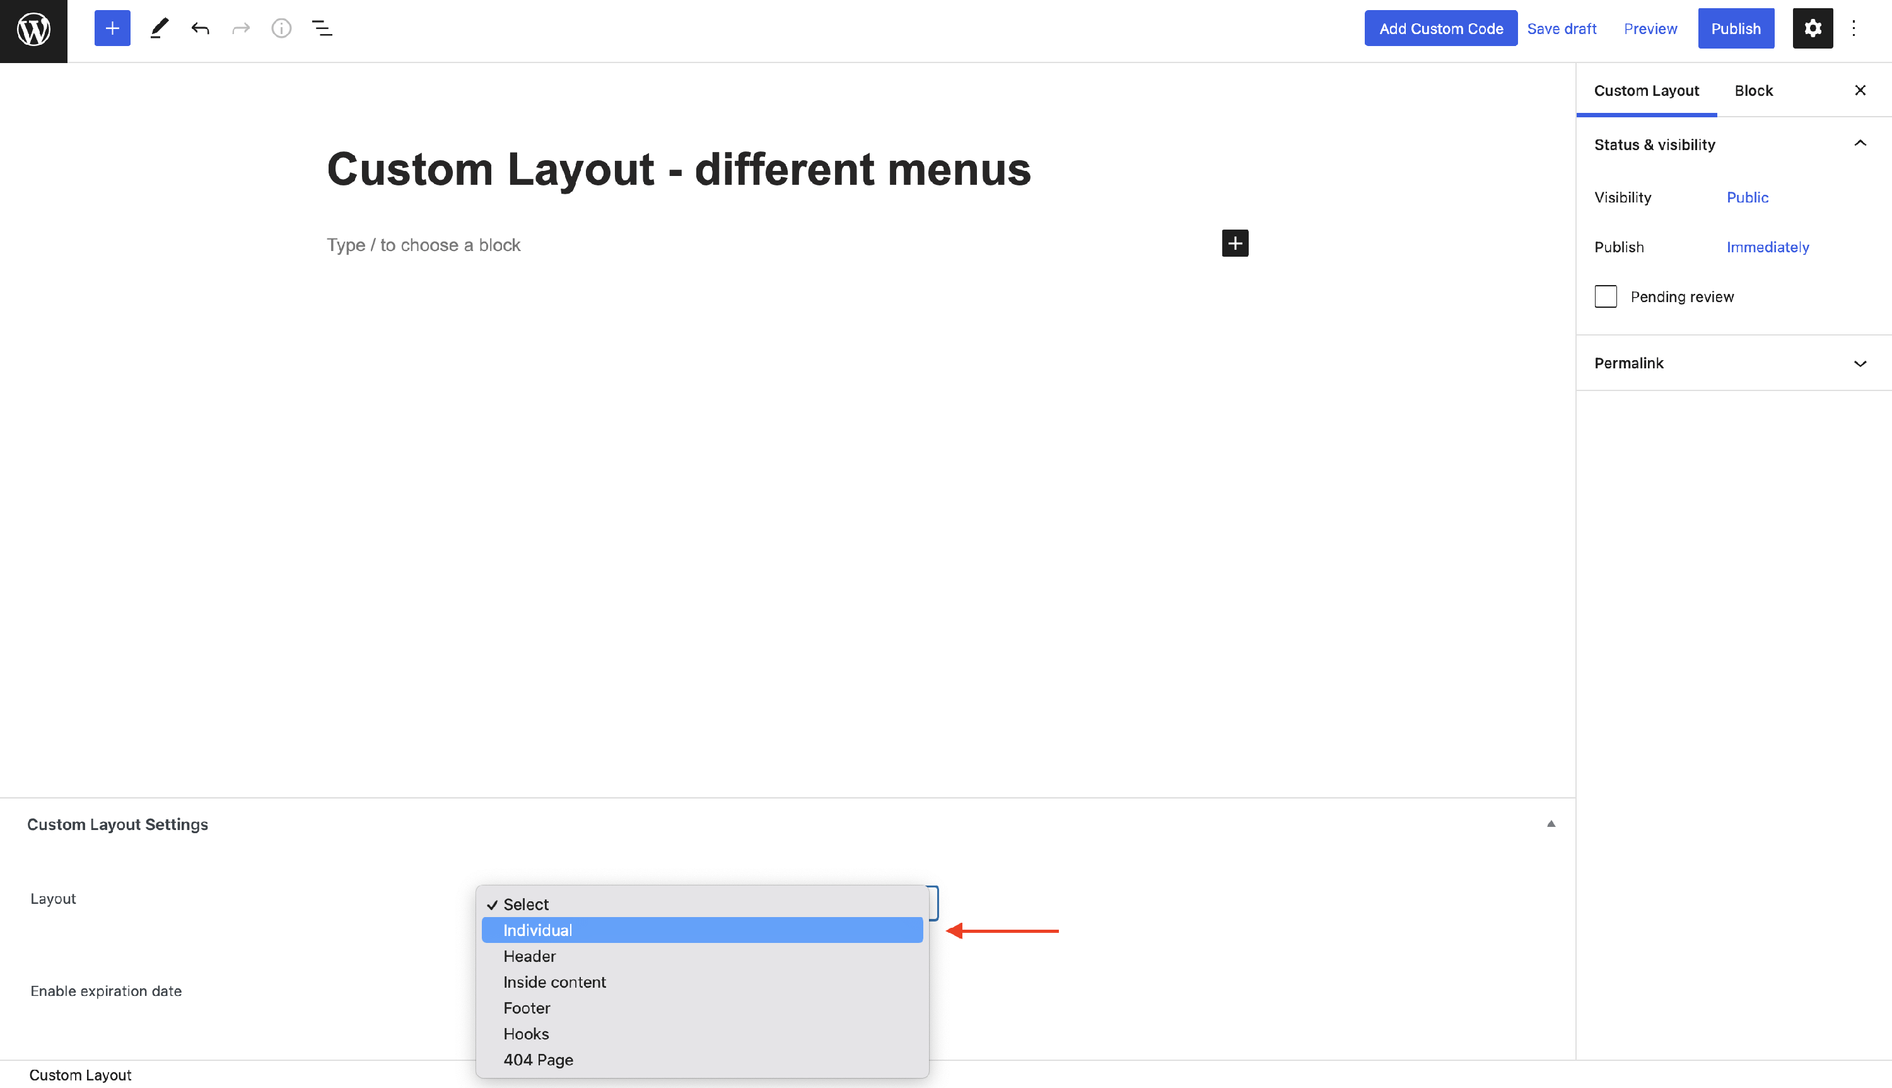Open the Options three-dot menu
The image size is (1892, 1088).
pos(1853,28)
